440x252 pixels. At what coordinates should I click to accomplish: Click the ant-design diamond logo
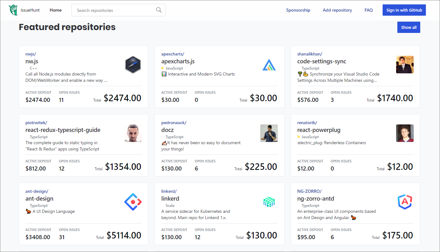133,202
